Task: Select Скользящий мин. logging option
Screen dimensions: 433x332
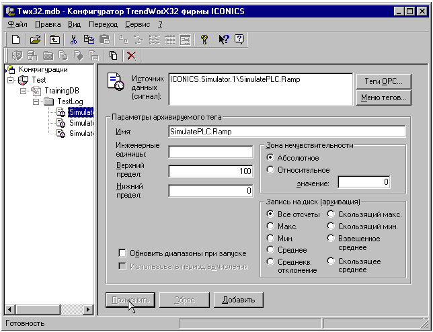Action: point(331,226)
